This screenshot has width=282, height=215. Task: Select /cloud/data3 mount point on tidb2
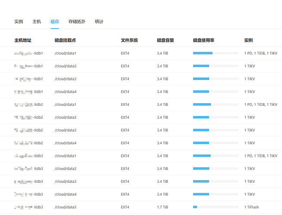[x=65, y=130]
